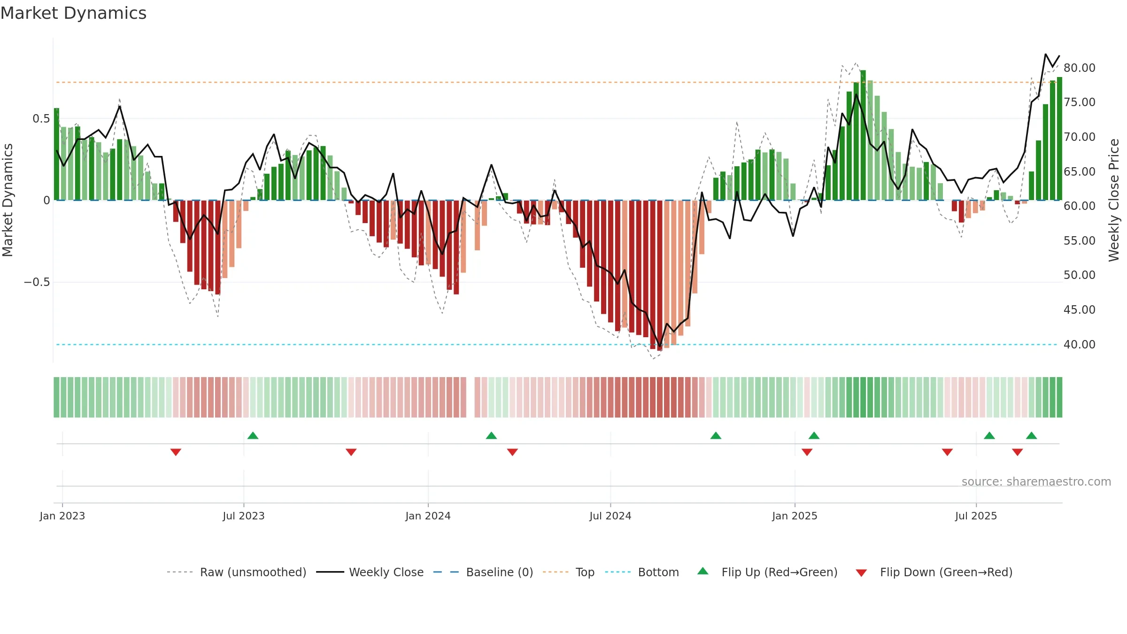
Task: Click the Jul 2023 x-axis label
Action: pyautogui.click(x=244, y=516)
